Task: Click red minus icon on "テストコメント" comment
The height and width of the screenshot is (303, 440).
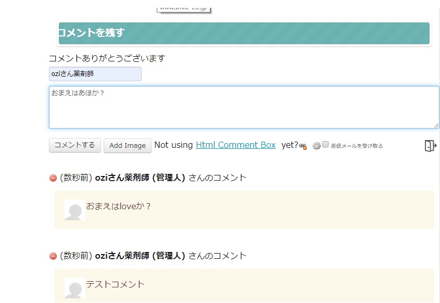Action: click(53, 256)
